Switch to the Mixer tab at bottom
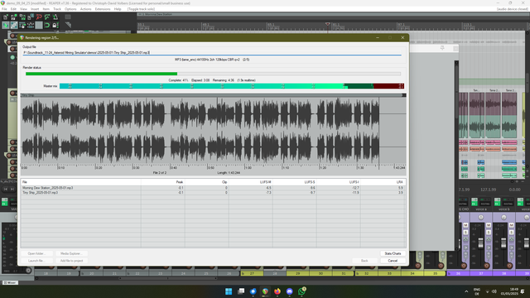This screenshot has width=530, height=298. pos(10,282)
